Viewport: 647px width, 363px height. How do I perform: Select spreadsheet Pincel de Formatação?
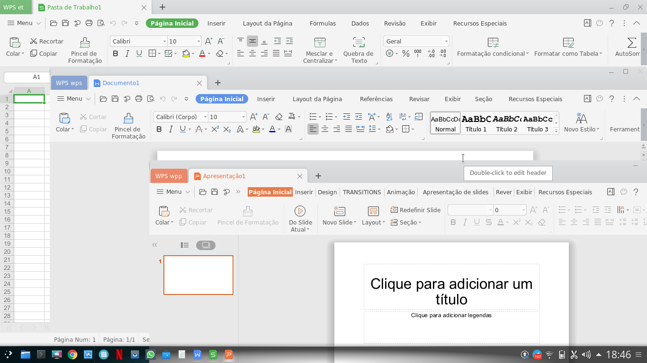[85, 51]
